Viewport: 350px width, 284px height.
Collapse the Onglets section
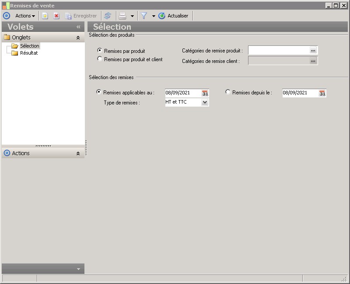tap(78, 38)
